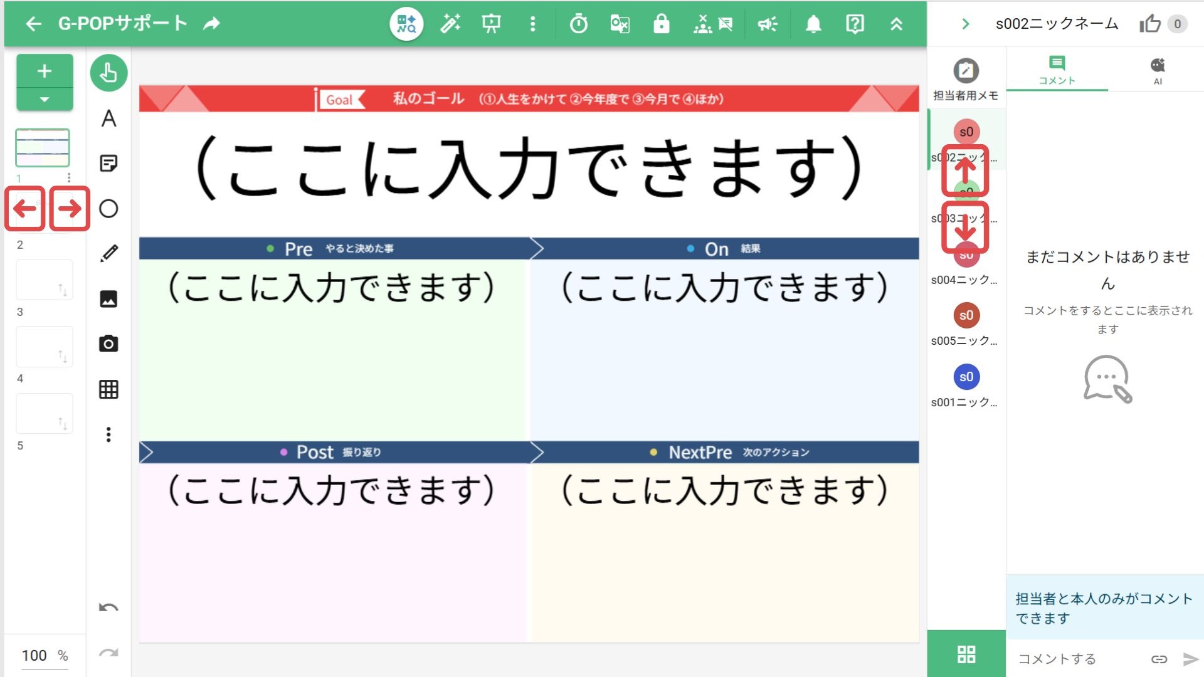Screen dimensions: 1204x677
Task: Attach a link with the chain icon
Action: 1159,659
